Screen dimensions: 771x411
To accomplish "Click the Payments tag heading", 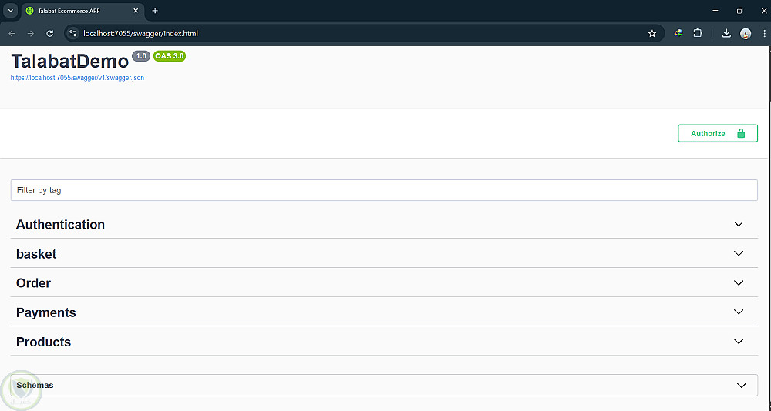I will 45,312.
